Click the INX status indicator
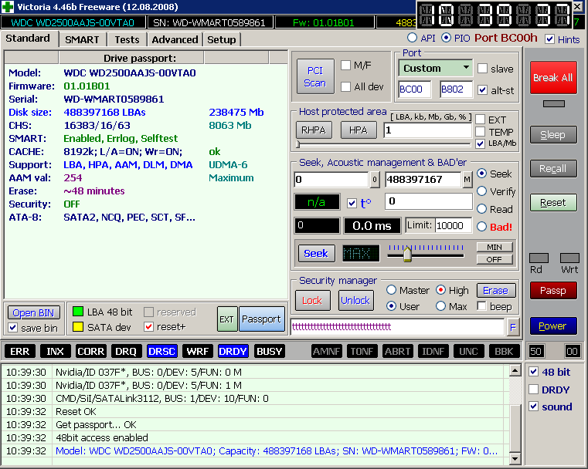588x469 pixels. [55, 352]
